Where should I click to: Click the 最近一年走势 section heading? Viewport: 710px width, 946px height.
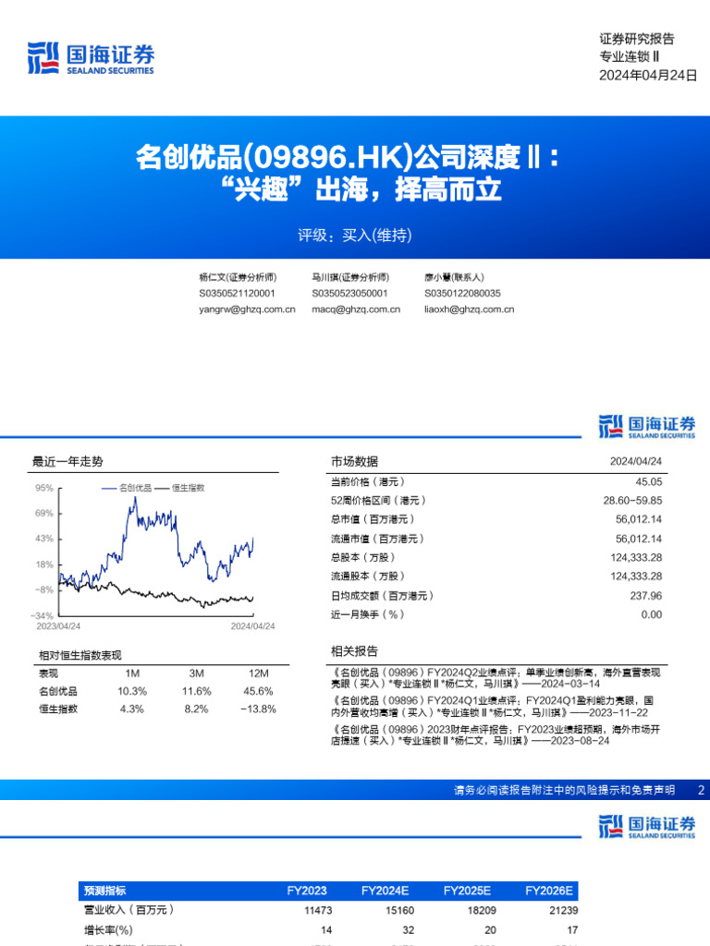point(67,462)
